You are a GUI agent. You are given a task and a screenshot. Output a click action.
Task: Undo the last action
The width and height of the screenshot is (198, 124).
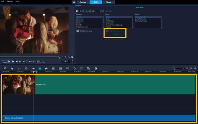tap(12, 68)
